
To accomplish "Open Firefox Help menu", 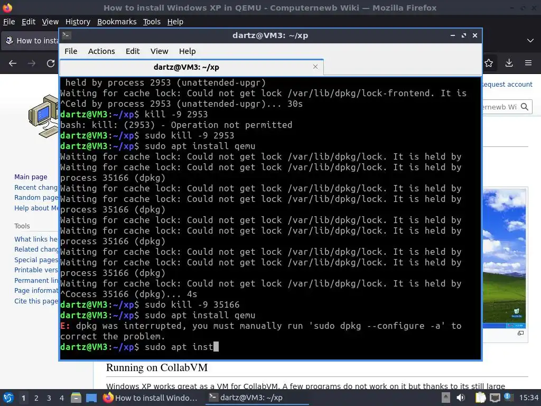I will point(175,22).
